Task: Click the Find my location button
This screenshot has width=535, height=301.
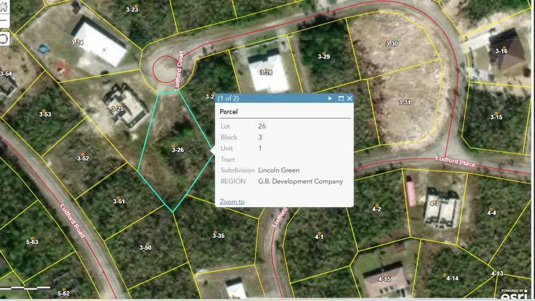Action: [x=3, y=39]
